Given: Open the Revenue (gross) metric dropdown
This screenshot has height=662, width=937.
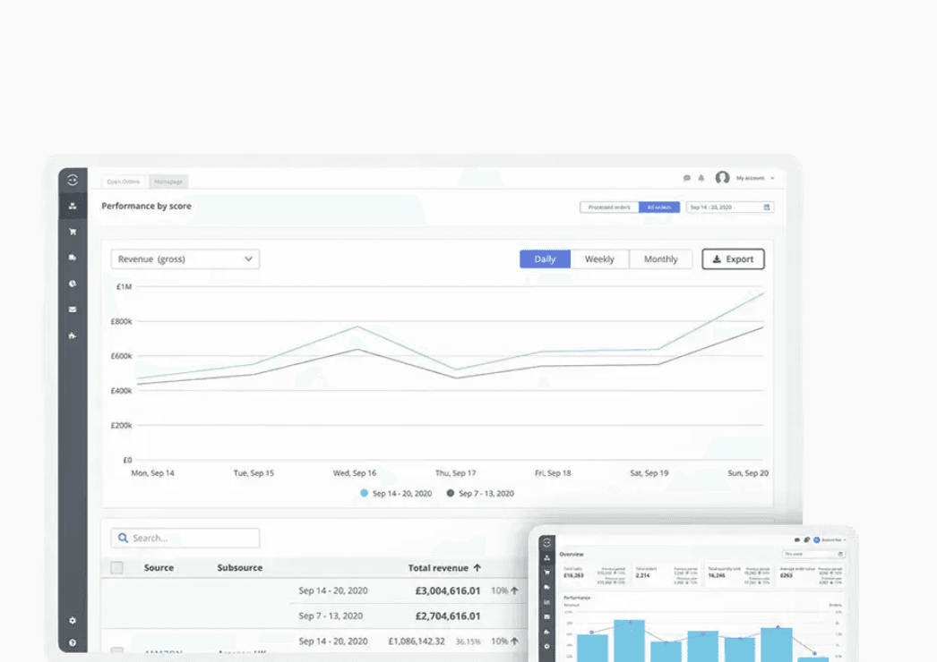Looking at the screenshot, I should coord(185,259).
